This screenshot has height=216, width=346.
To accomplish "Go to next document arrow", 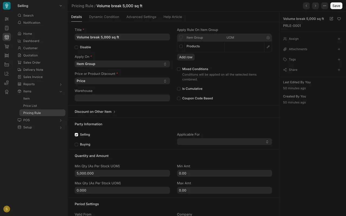I will [x=315, y=6].
